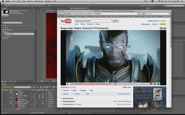The width and height of the screenshot is (185, 115).
Task: Switch YouTube player to fullscreen
Action: point(158,84)
